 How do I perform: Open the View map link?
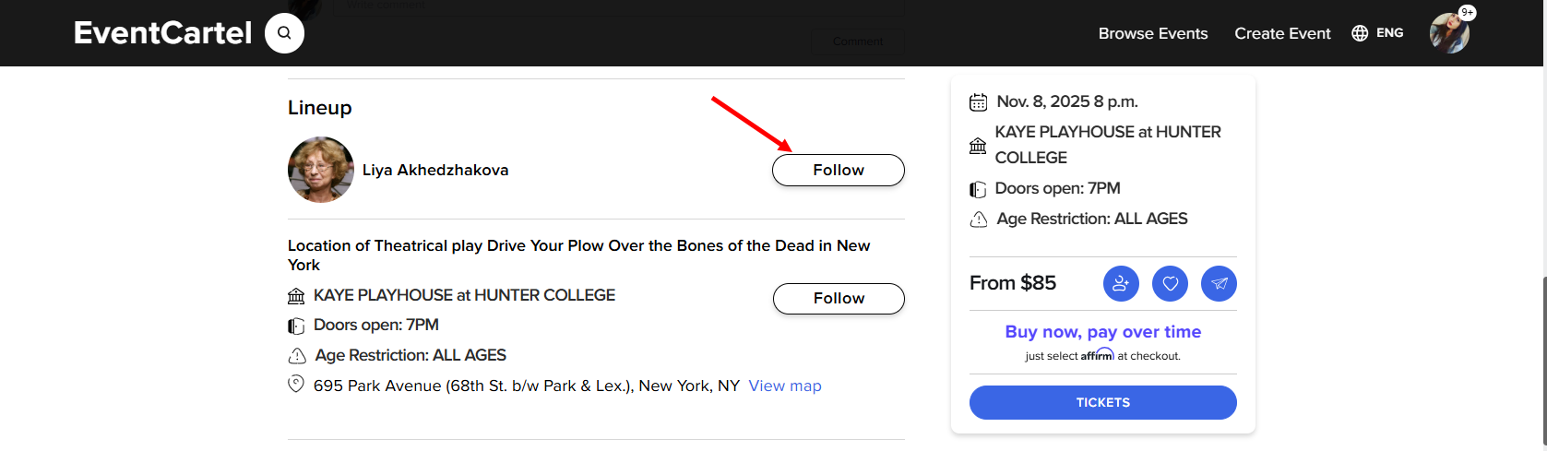(x=784, y=386)
